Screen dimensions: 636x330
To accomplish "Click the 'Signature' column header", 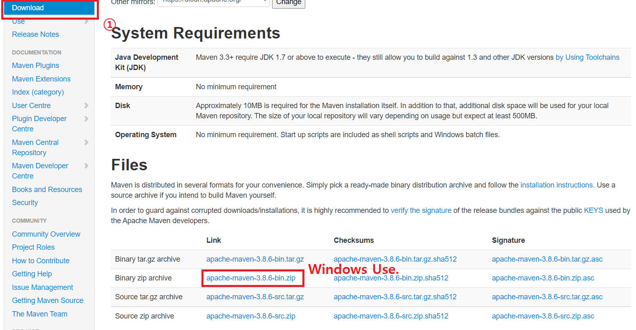I will click(x=508, y=240).
